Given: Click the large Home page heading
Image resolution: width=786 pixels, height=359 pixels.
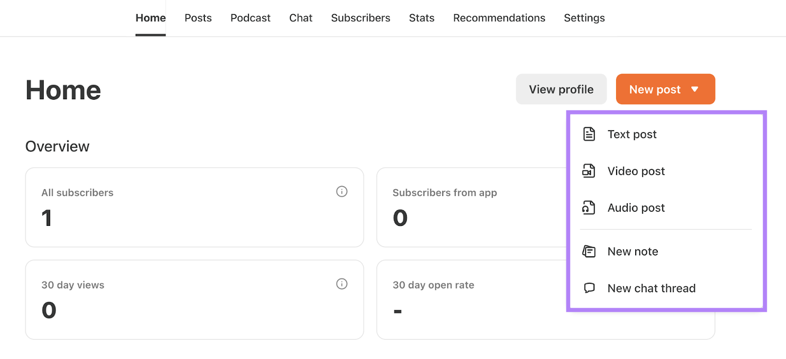Looking at the screenshot, I should (63, 90).
